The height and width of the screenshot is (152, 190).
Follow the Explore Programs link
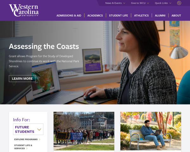click(x=26, y=140)
